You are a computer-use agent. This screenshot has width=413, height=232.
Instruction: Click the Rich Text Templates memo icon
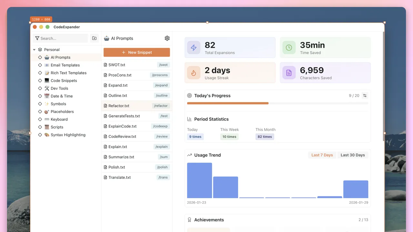point(47,73)
